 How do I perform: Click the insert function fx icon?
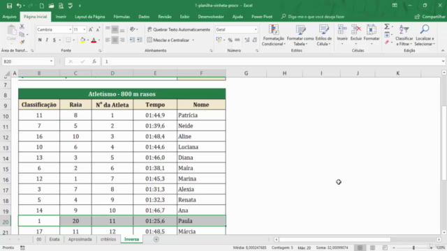tap(94, 61)
